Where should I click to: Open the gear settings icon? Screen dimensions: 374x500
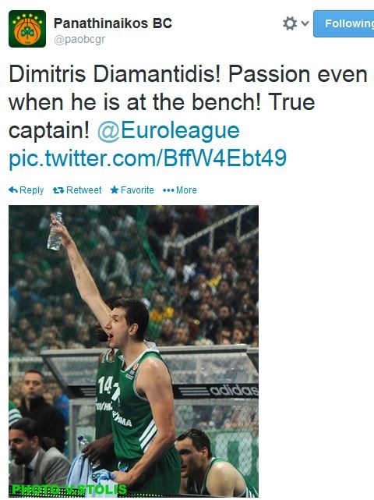pos(290,23)
